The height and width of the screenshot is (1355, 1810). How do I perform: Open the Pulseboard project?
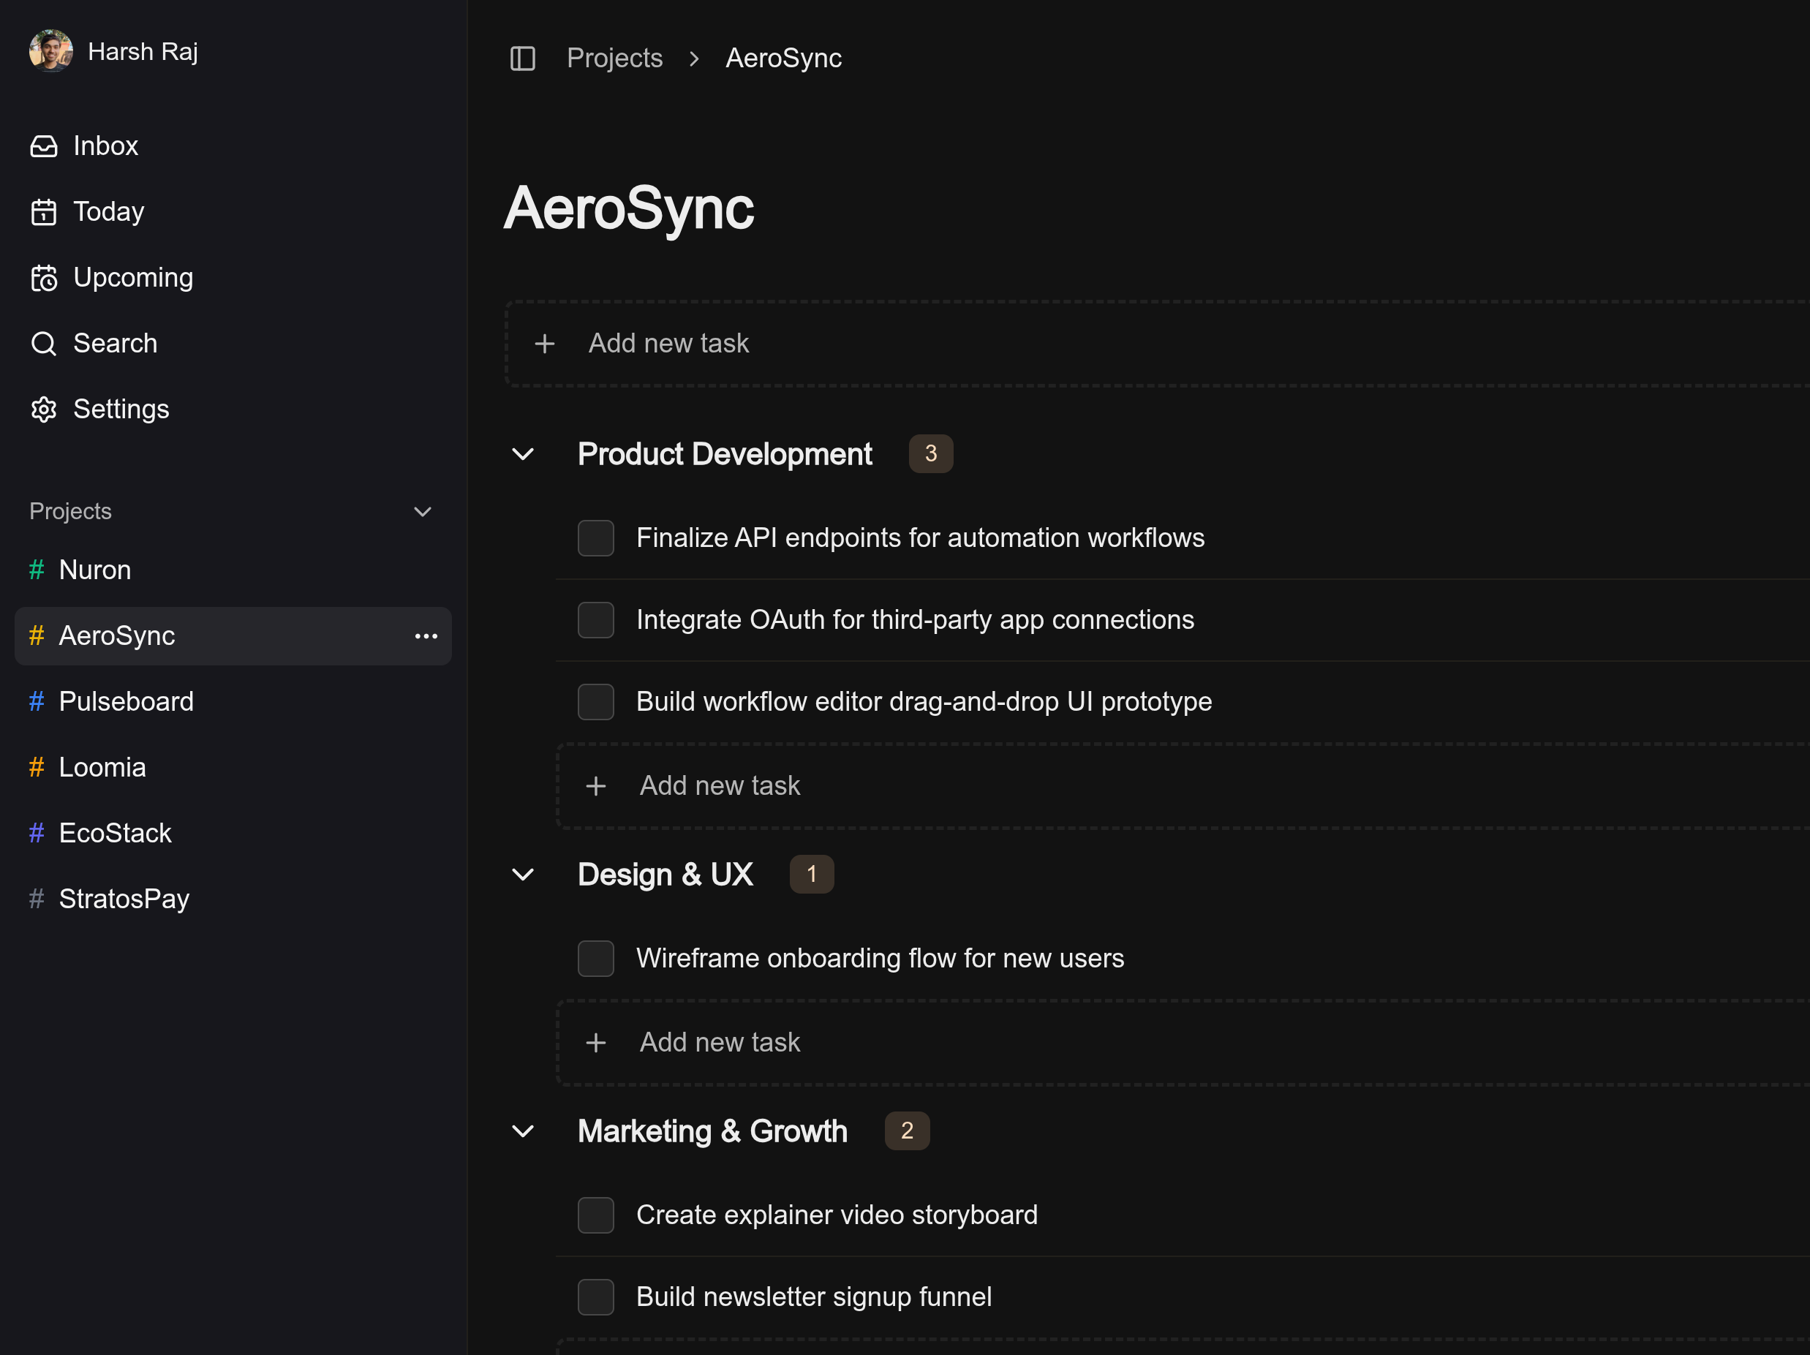(x=126, y=701)
